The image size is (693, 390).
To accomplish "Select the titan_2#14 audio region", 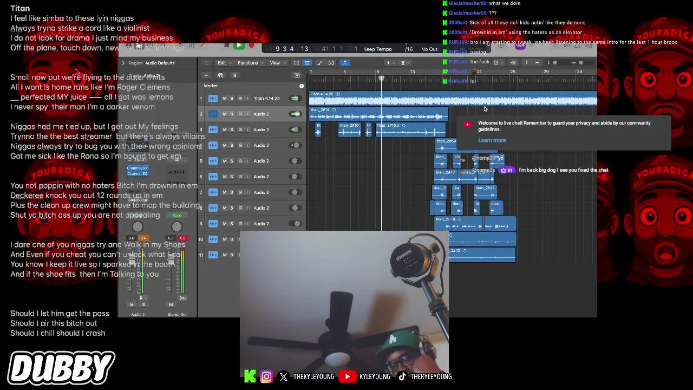I will click(378, 114).
